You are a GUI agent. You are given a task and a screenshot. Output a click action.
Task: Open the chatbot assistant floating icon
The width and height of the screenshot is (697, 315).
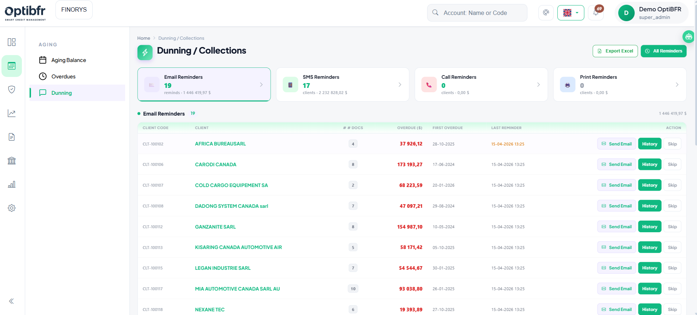tap(688, 36)
